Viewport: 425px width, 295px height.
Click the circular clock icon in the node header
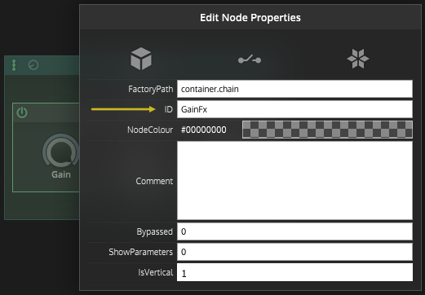[x=33, y=65]
